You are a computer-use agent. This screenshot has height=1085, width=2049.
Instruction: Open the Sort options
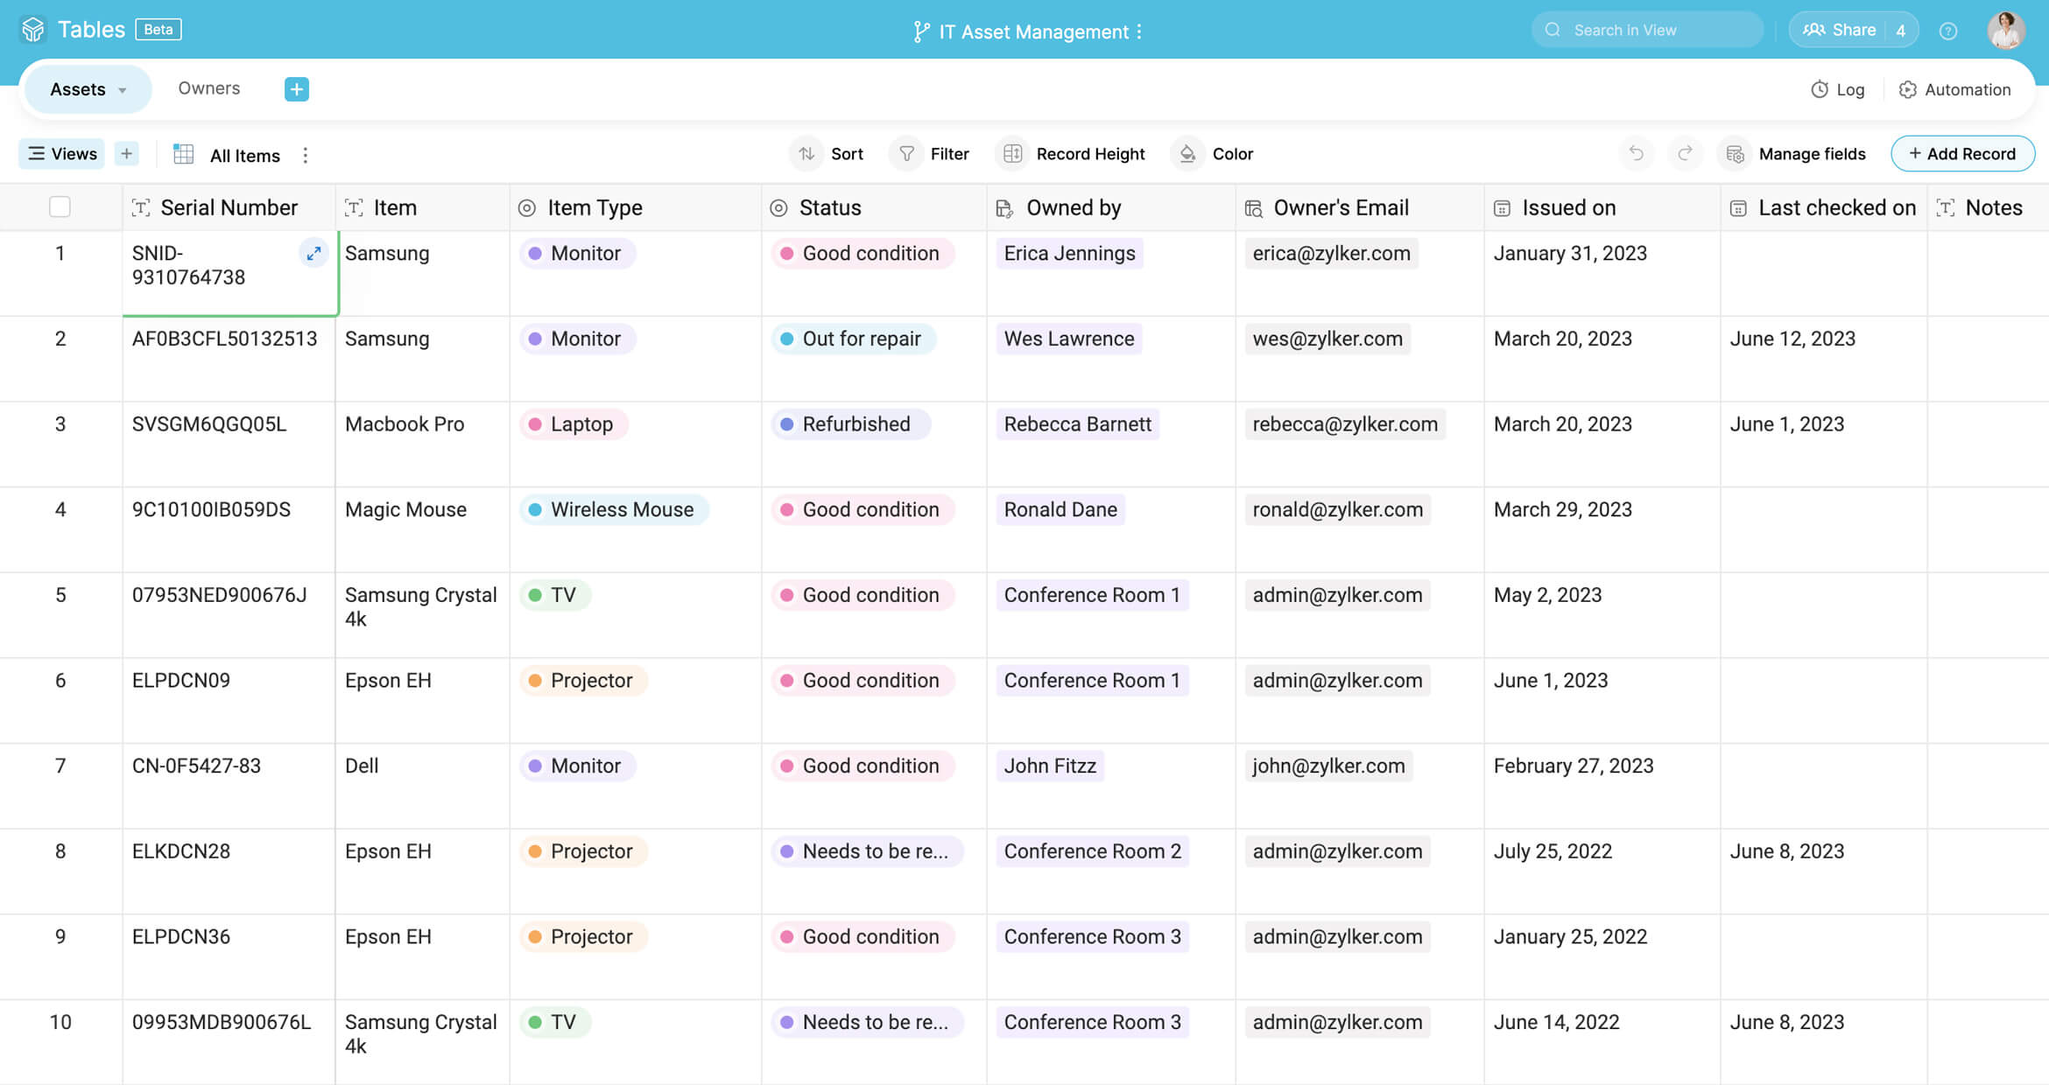click(x=829, y=154)
